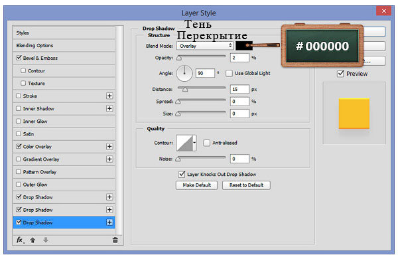Add another Gradient Overlay with plus icon

(109, 159)
